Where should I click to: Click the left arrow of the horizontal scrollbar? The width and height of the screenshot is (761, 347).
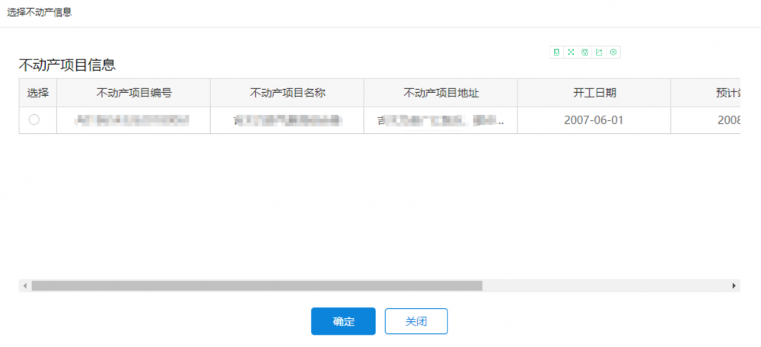tap(25, 285)
